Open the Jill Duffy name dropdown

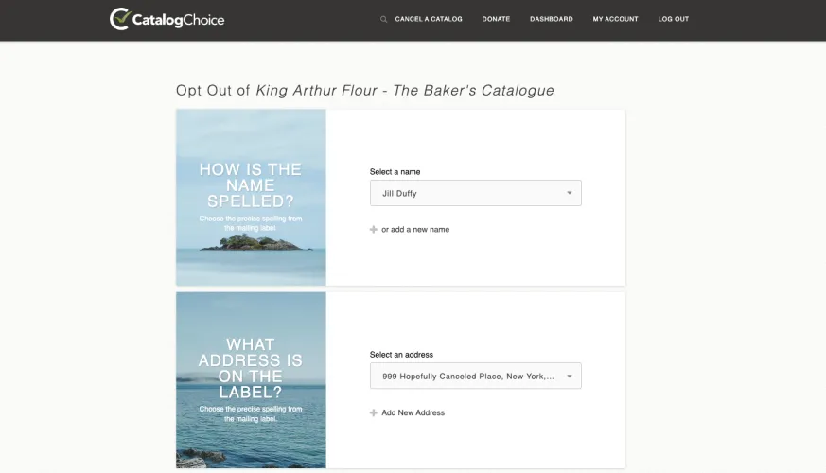pyautogui.click(x=464, y=193)
